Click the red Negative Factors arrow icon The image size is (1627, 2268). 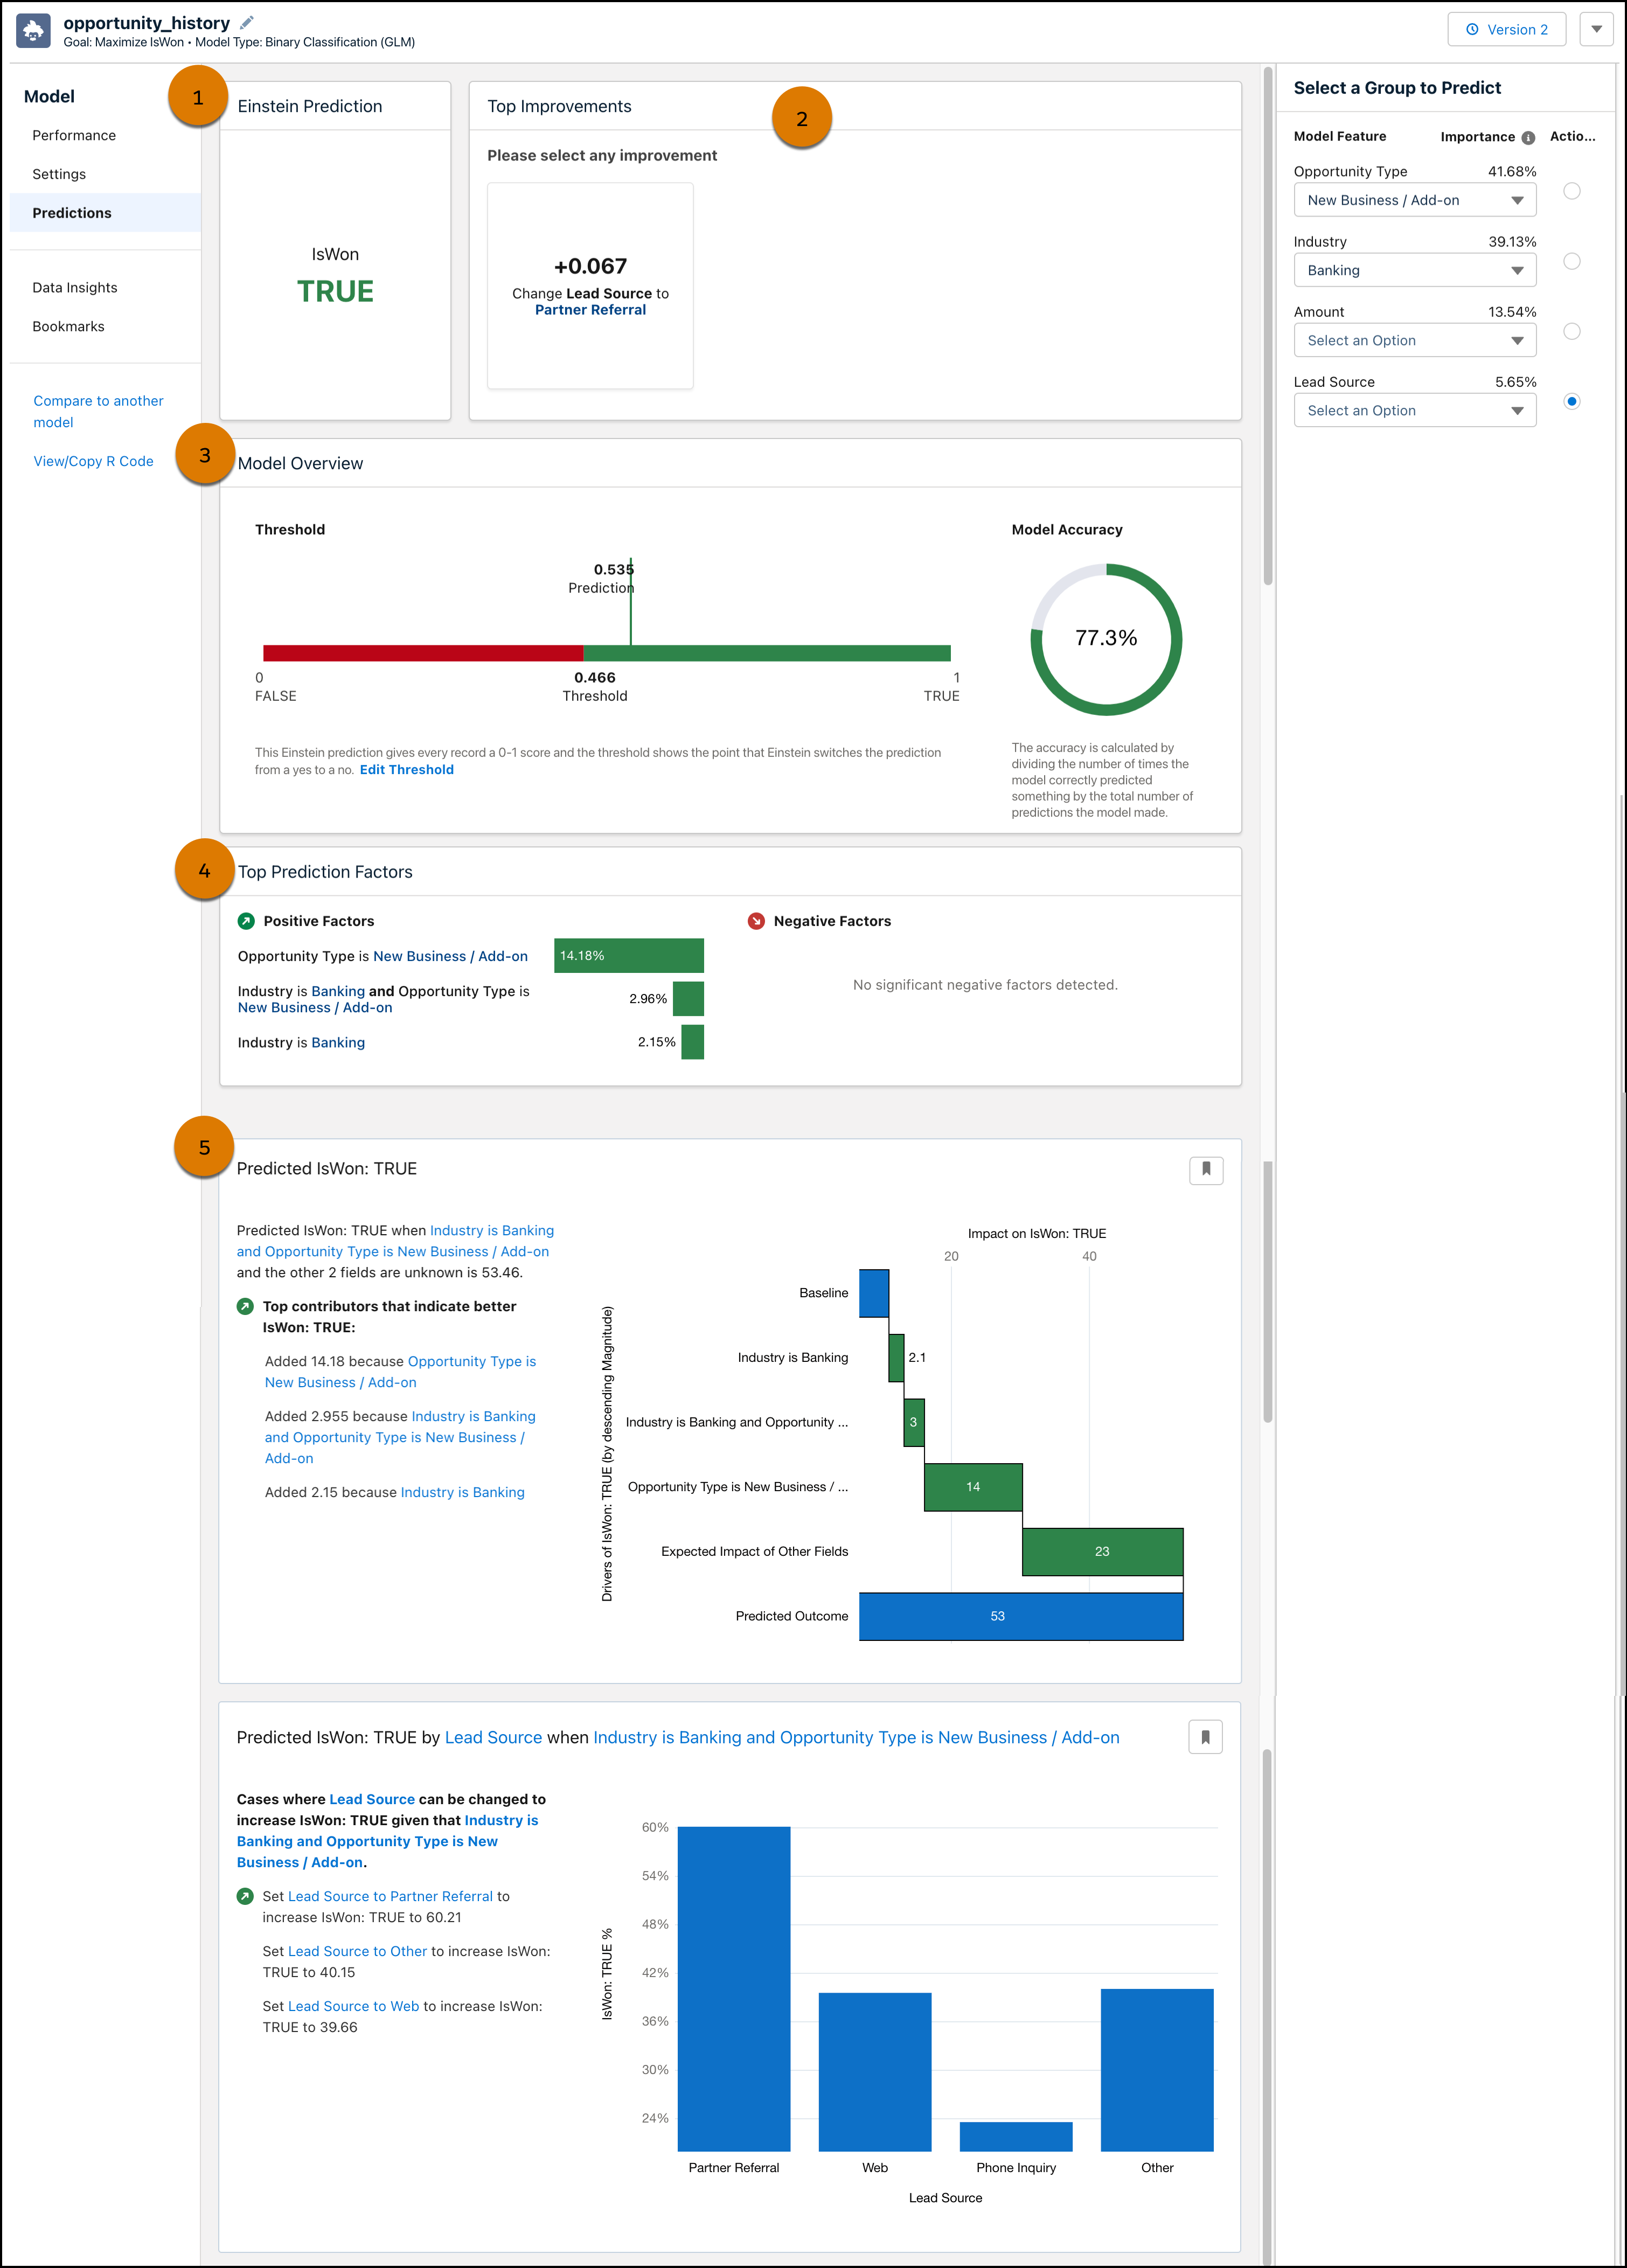(757, 920)
